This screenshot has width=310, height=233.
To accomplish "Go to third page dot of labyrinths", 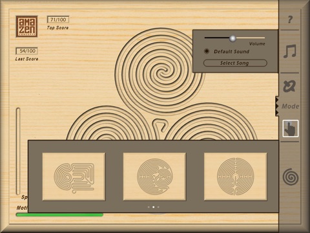I will click(158, 207).
